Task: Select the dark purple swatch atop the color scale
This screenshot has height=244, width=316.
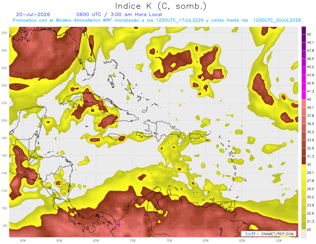Action: click(x=304, y=30)
